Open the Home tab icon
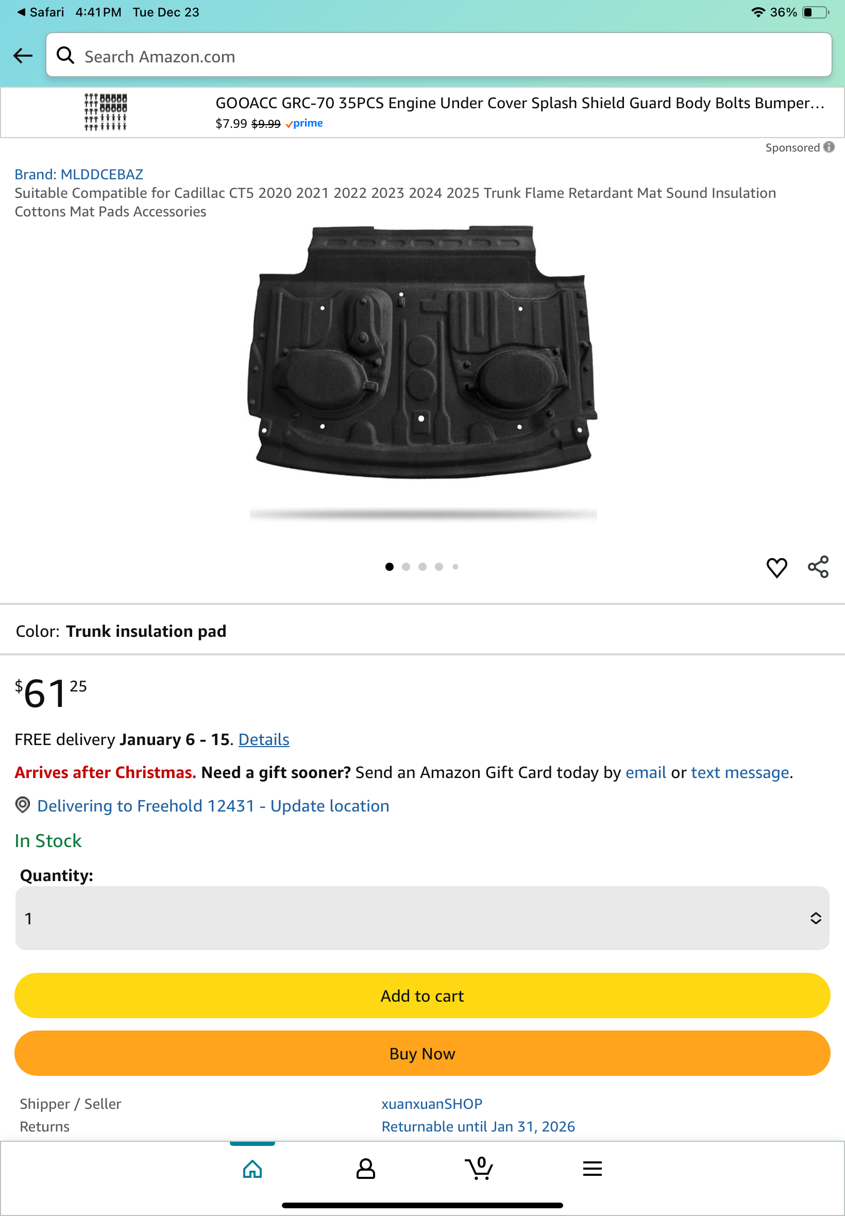This screenshot has width=845, height=1216. click(252, 1169)
